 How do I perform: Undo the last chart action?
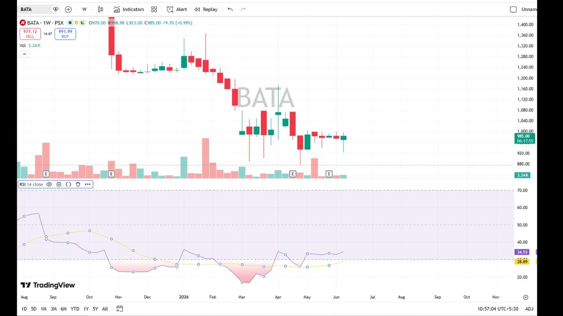(x=230, y=9)
